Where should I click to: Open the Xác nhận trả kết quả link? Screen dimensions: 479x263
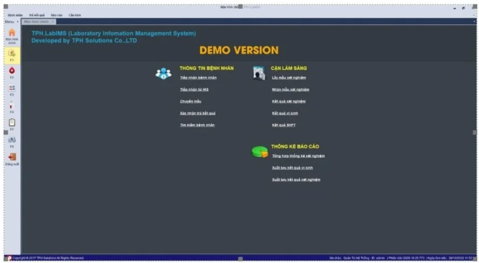198,113
